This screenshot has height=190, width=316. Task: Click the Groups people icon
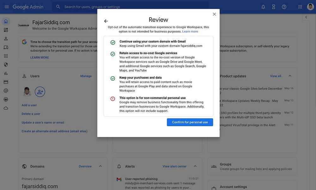[214, 166]
